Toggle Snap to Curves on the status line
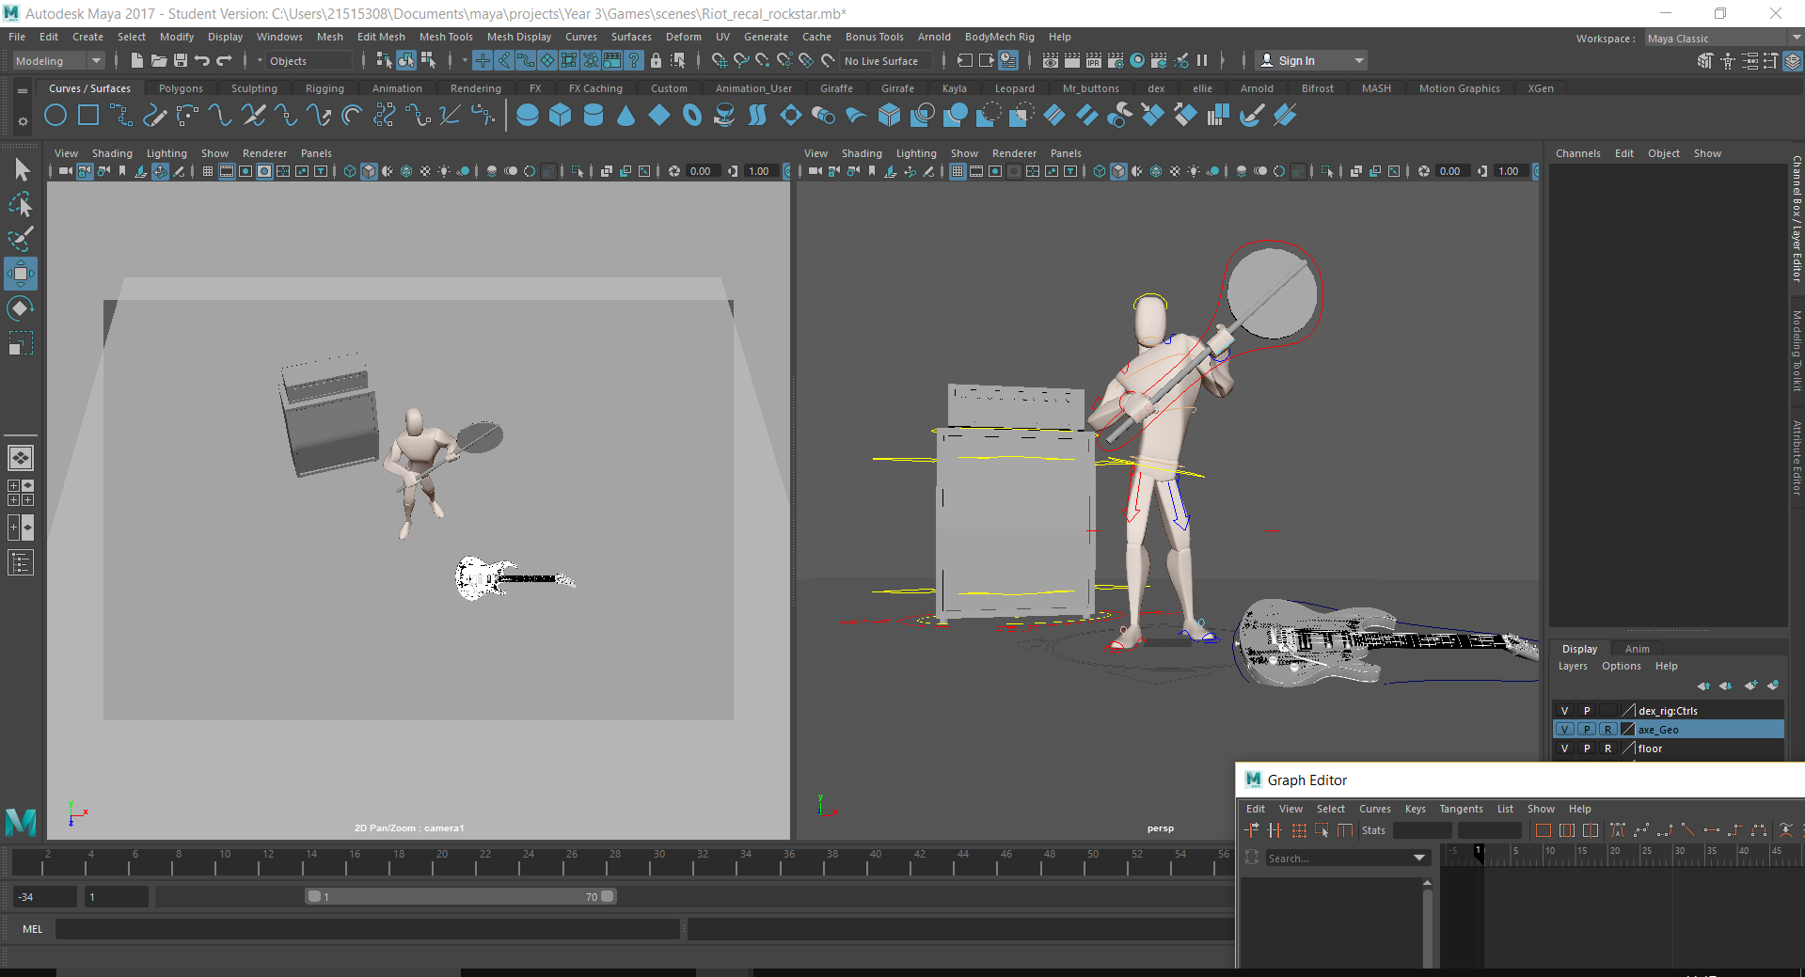1805x977 pixels. click(x=741, y=60)
